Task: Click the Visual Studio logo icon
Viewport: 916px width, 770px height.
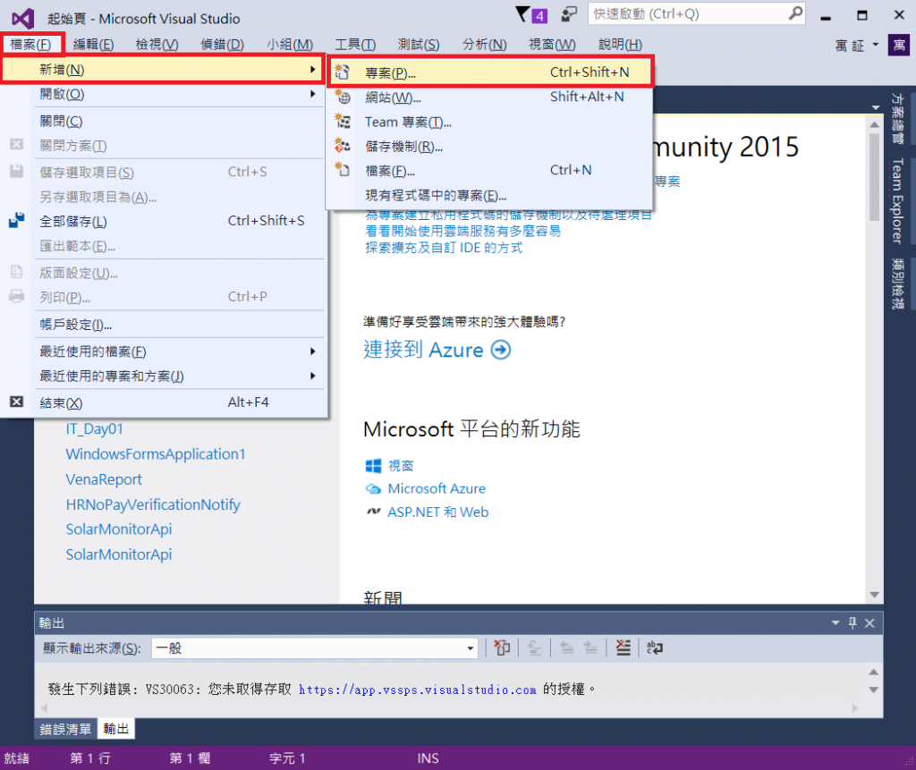Action: tap(22, 19)
